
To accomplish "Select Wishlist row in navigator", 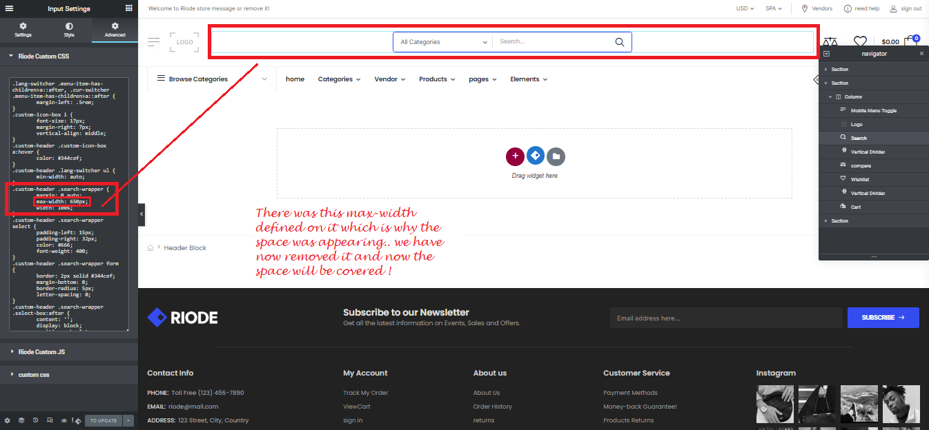I will 874,179.
